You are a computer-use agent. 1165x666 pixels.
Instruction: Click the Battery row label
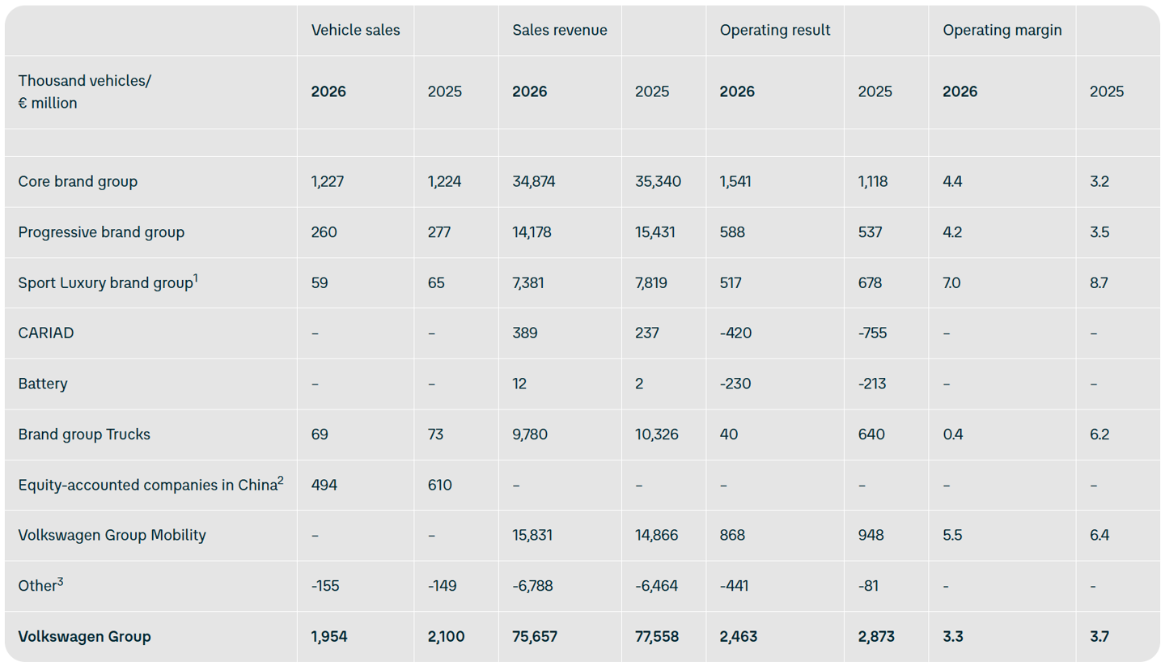pyautogui.click(x=43, y=384)
